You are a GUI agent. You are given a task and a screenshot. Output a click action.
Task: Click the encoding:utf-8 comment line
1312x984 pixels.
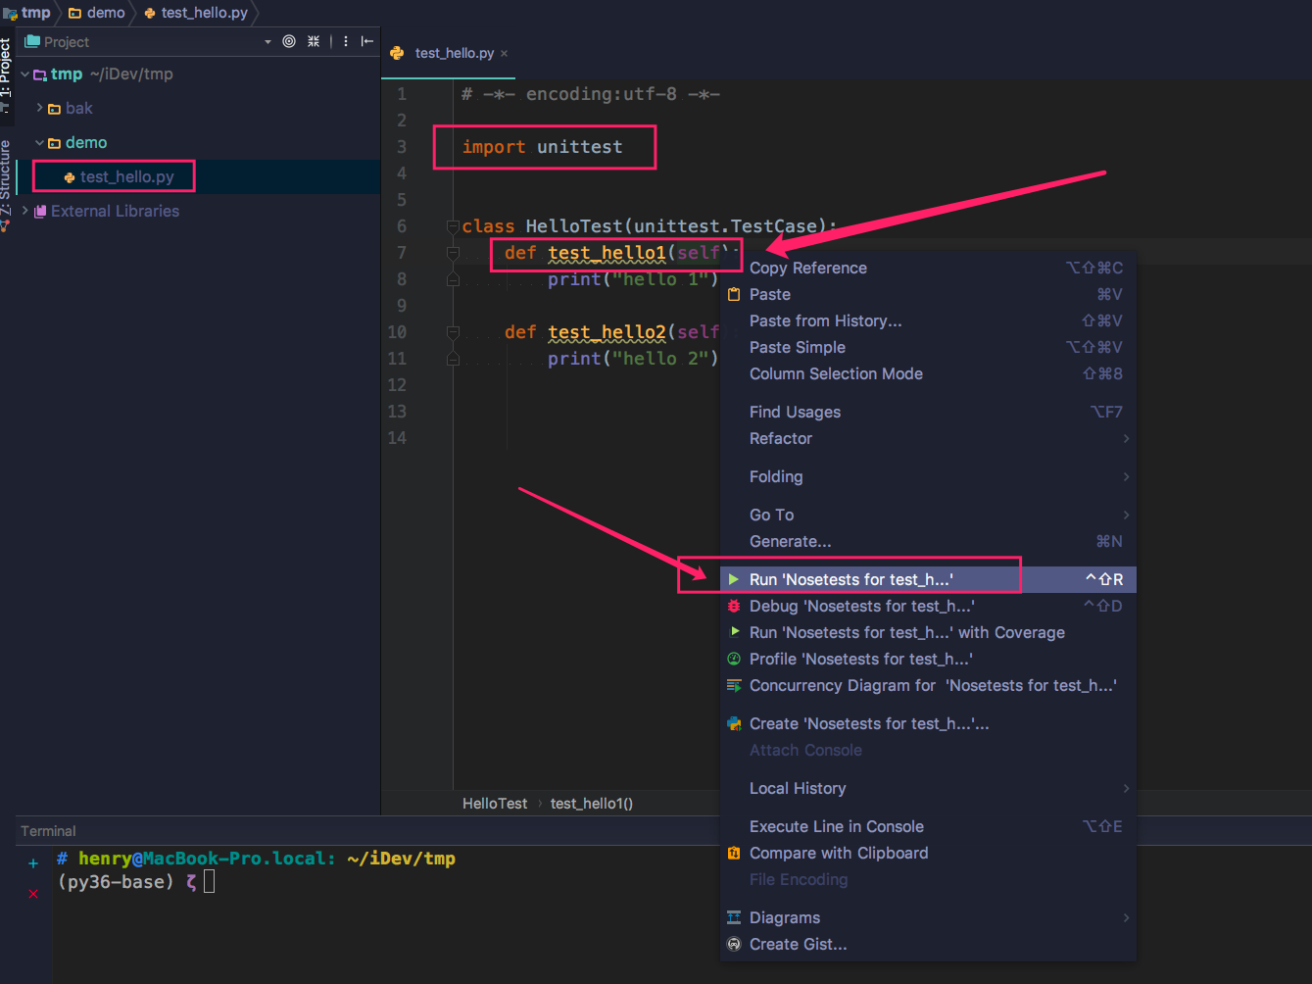591,94
